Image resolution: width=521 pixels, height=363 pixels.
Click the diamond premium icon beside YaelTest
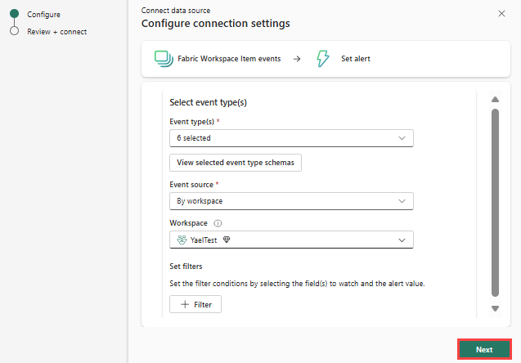point(227,240)
